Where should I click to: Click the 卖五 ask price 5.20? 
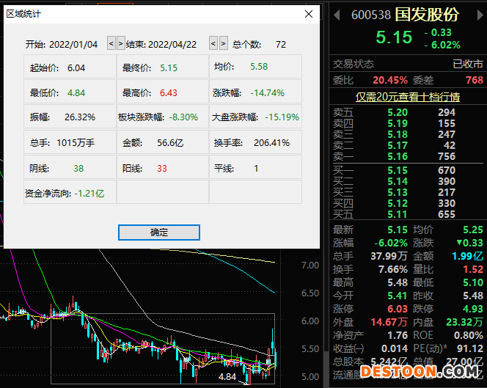point(398,112)
